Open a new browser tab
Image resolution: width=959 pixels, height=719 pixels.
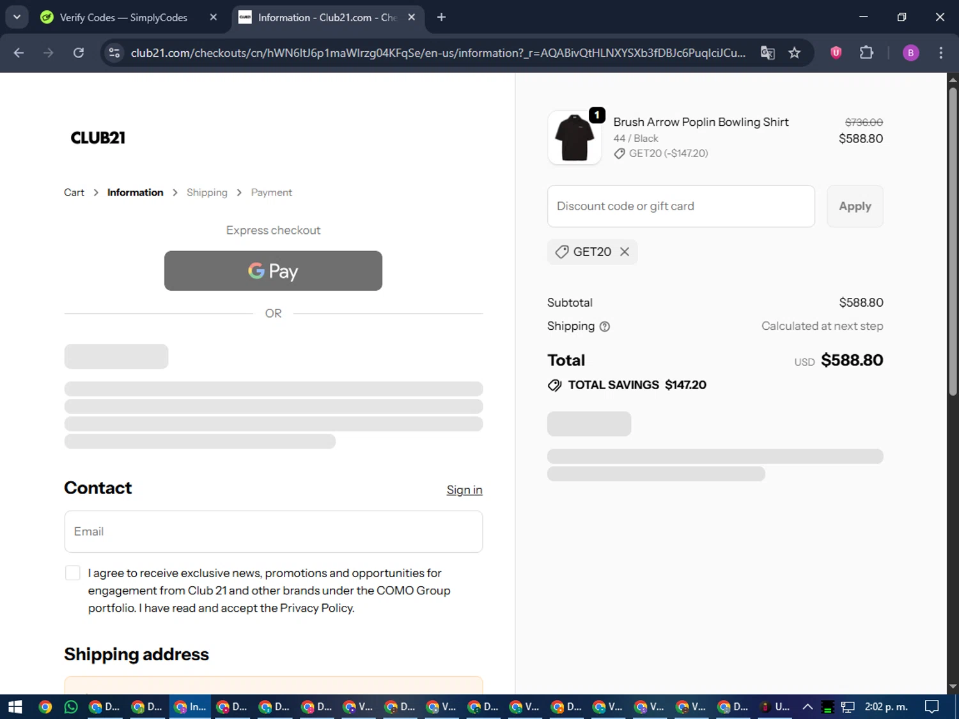pos(441,17)
